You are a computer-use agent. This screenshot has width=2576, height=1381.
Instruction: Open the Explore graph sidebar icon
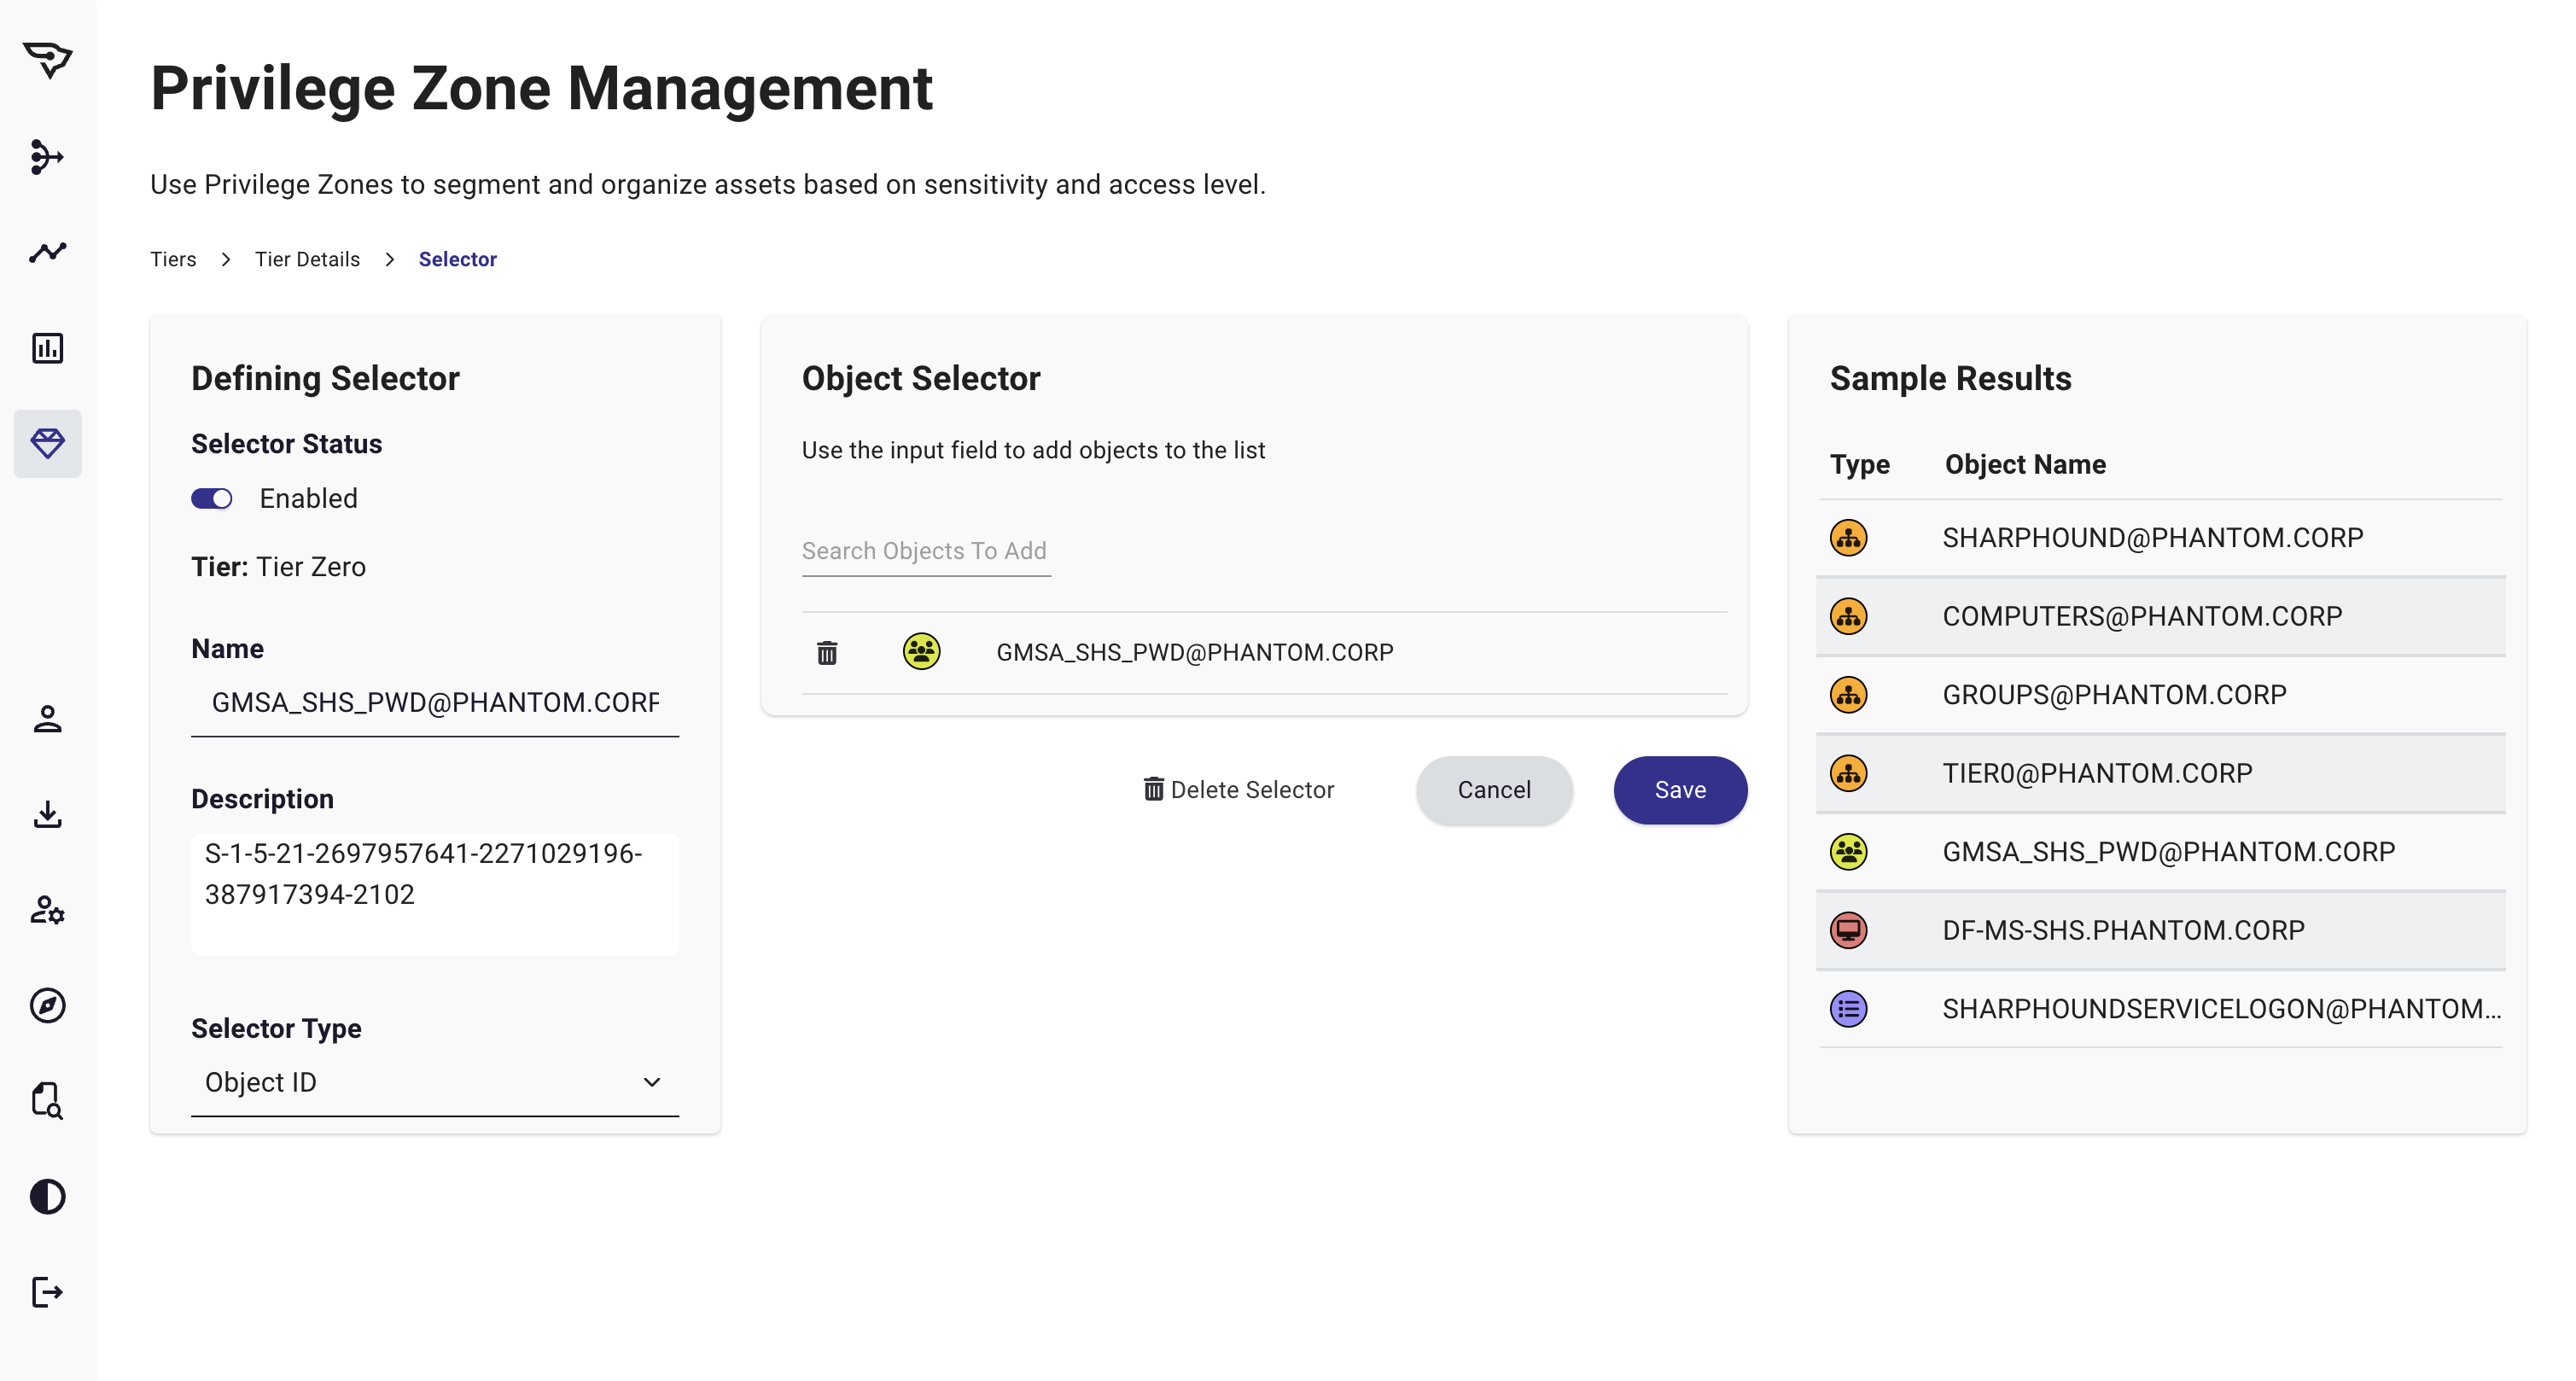47,157
